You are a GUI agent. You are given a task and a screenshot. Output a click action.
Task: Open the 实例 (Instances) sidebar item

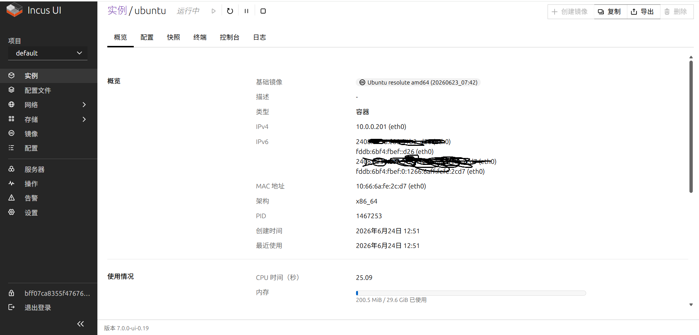[x=49, y=76]
